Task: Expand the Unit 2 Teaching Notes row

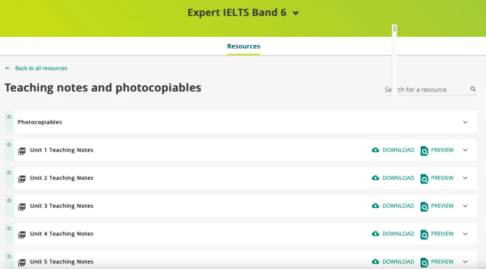Action: (465, 178)
